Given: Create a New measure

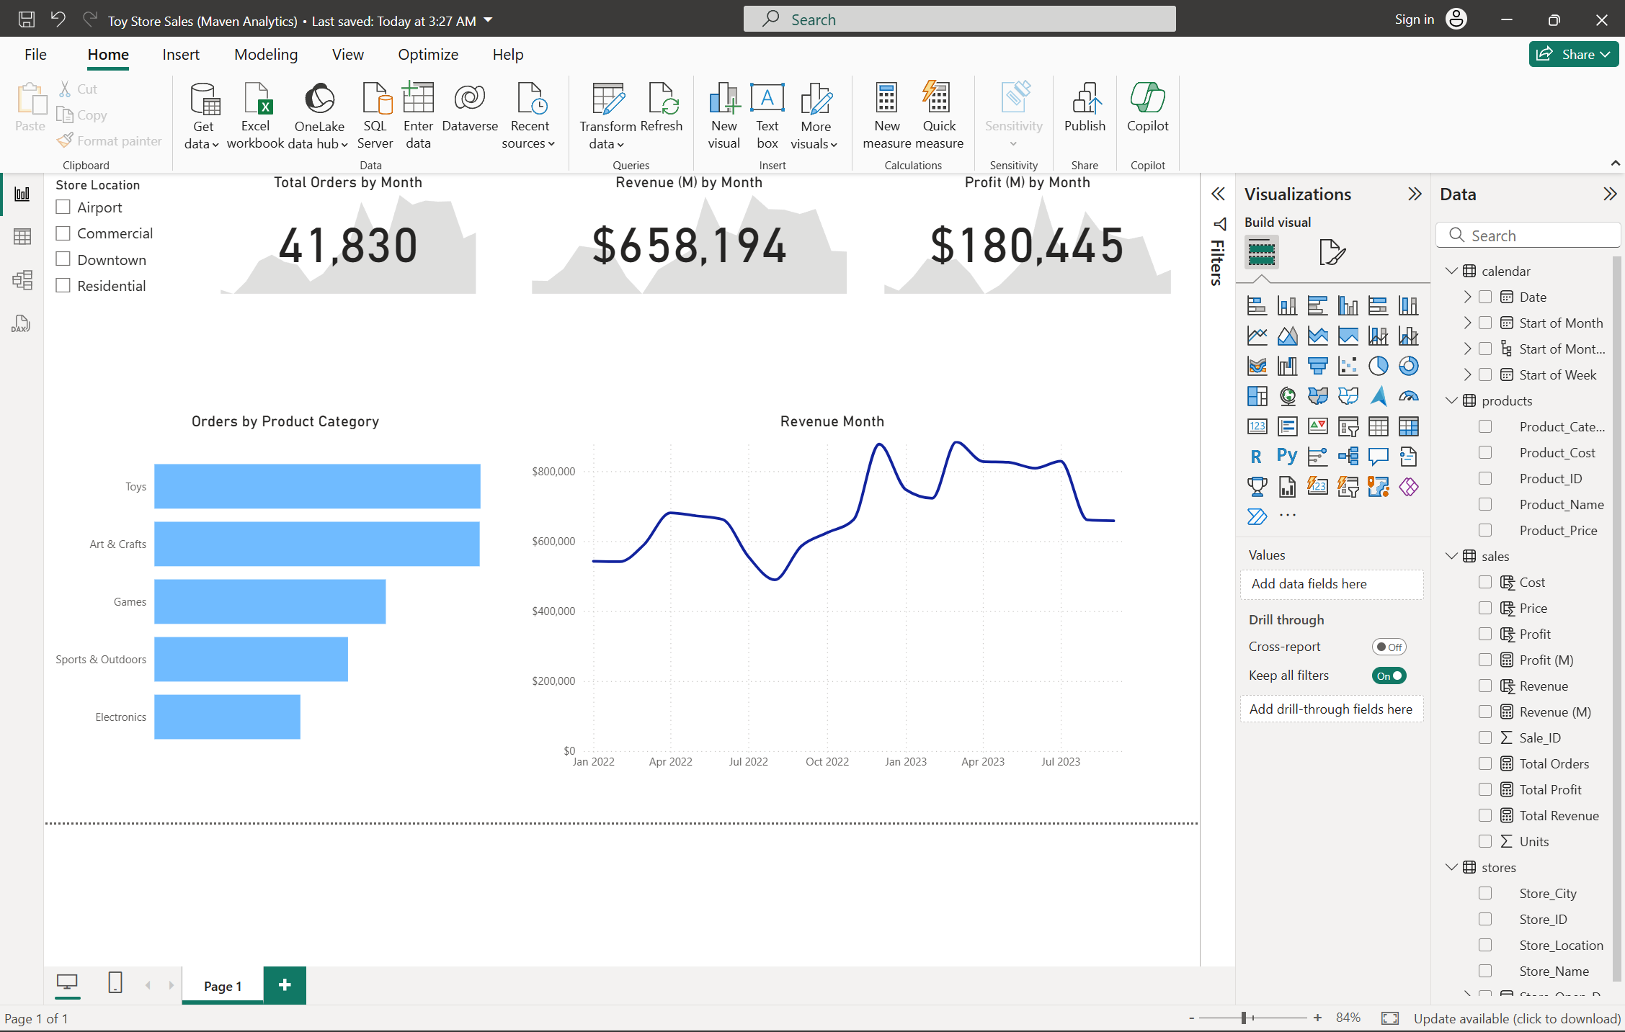Looking at the screenshot, I should pyautogui.click(x=887, y=115).
